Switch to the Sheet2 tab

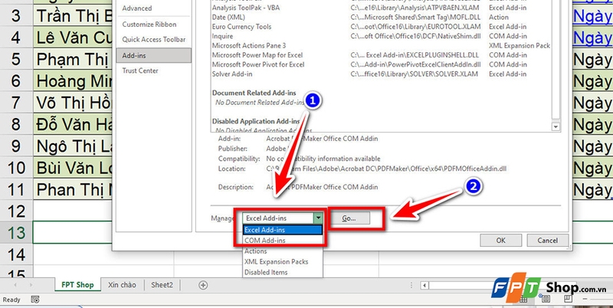point(162,285)
